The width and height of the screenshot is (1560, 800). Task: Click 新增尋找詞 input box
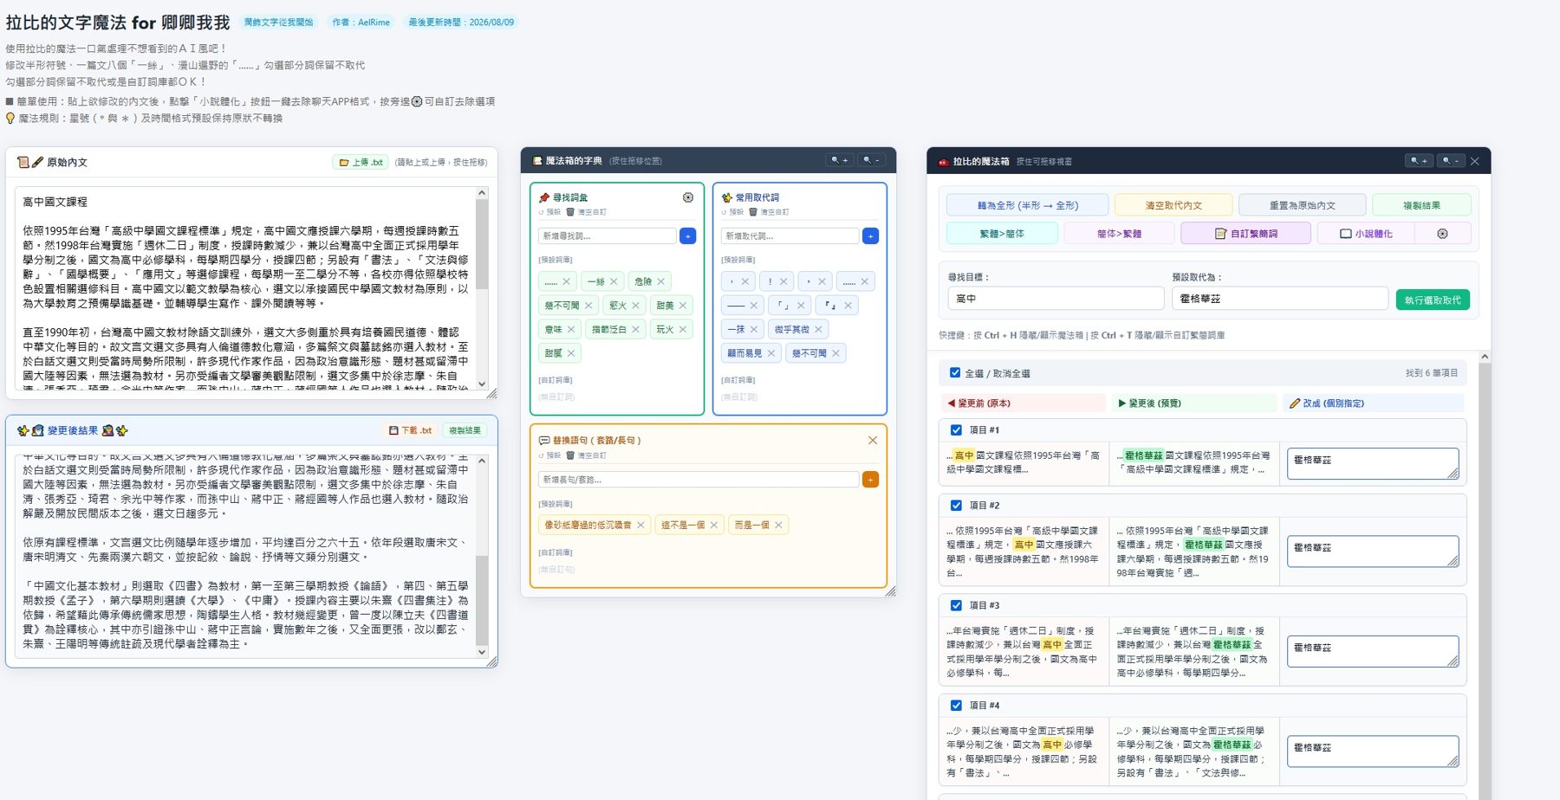pyautogui.click(x=607, y=235)
